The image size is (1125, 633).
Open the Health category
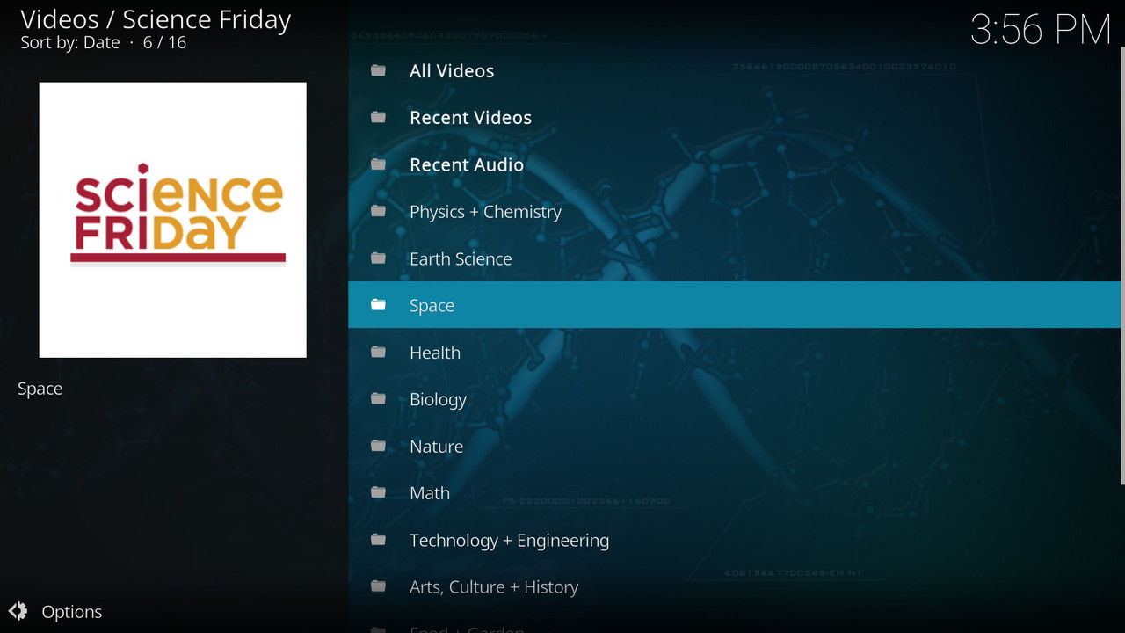(435, 353)
